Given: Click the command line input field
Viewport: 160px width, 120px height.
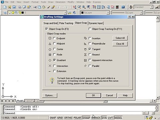Looking at the screenshot, I should 72,113.
